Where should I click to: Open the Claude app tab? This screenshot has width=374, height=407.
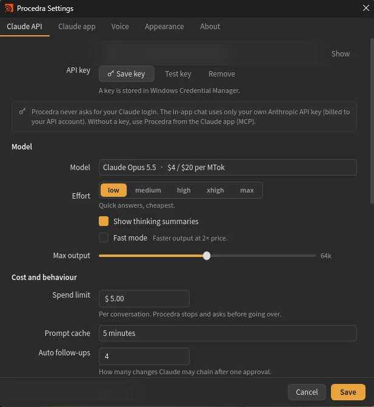(x=76, y=27)
